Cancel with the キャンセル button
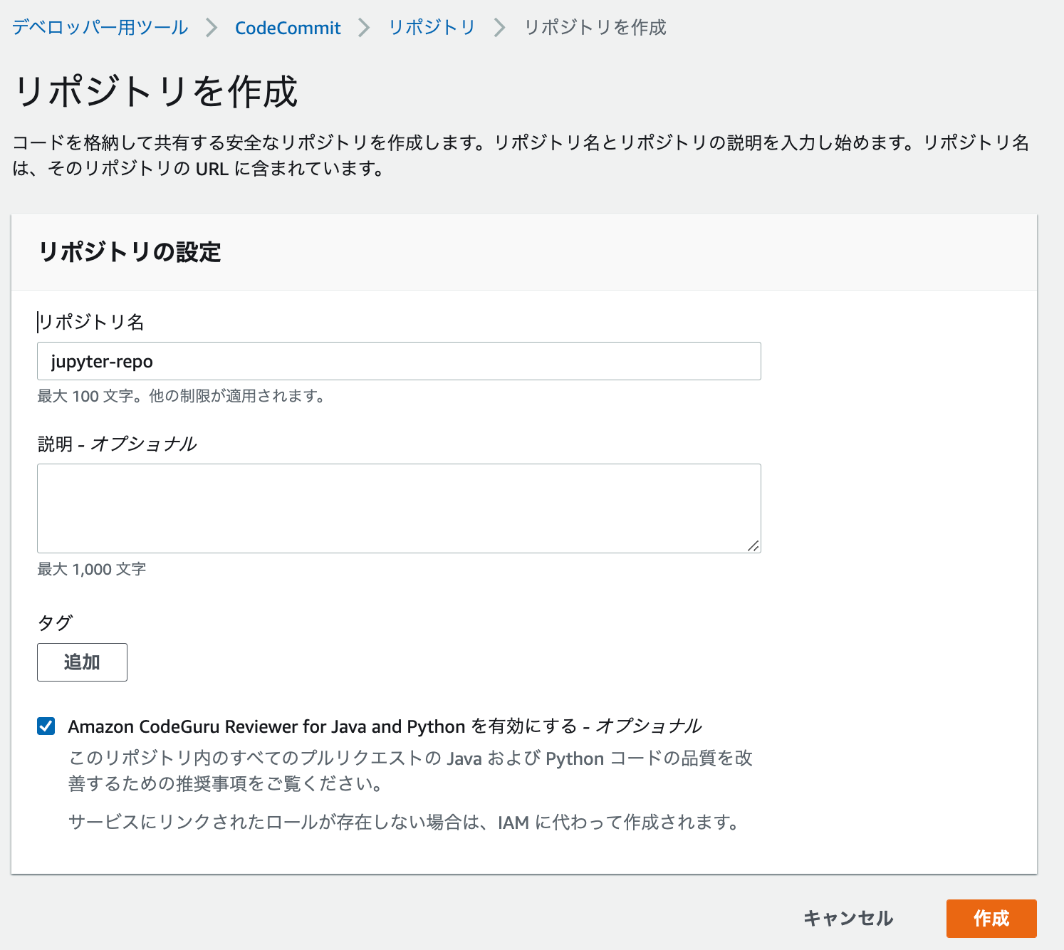Screen dimensions: 1064x950 [x=848, y=919]
